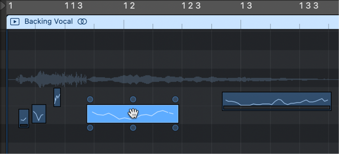Click ruler position 1 1 3
This screenshot has height=154, width=339.
(73, 6)
